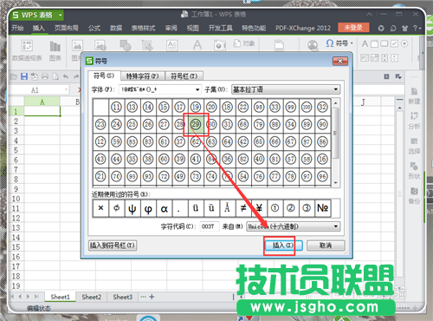433x321 pixels.
Task: Insert a chart with 图表 icon
Action: 55,50
